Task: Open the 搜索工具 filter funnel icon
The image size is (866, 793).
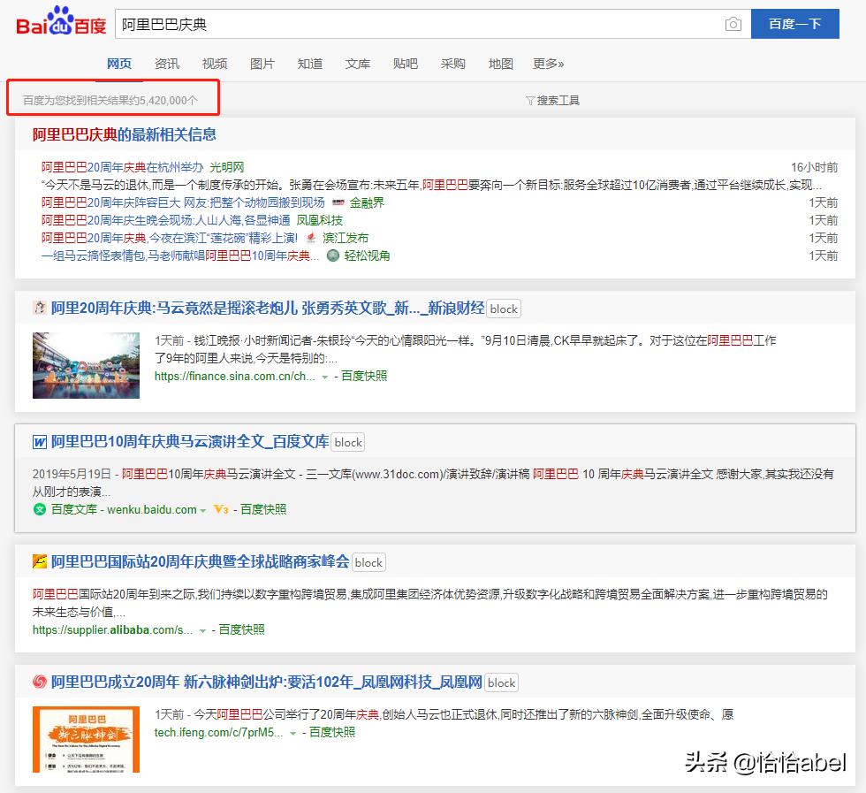Action: [x=532, y=99]
